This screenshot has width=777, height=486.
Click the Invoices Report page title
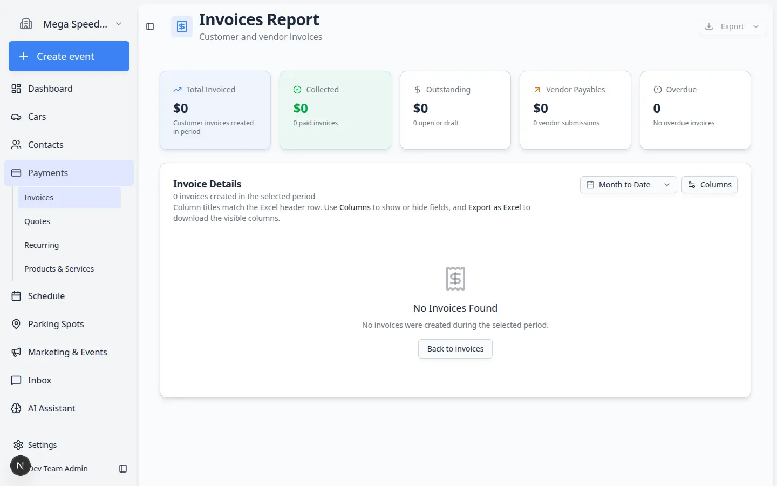tap(259, 19)
